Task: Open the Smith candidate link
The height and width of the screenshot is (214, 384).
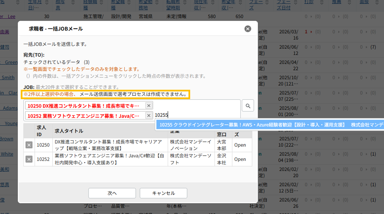Action: pyautogui.click(x=7, y=78)
